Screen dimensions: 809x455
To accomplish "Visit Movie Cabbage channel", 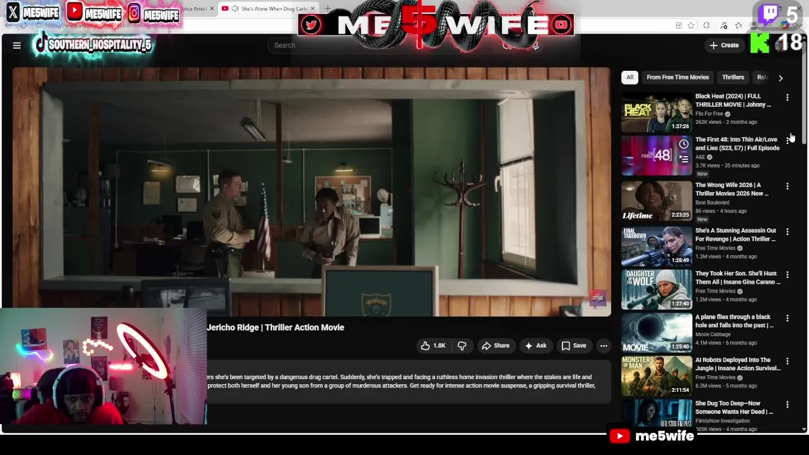I will click(713, 334).
